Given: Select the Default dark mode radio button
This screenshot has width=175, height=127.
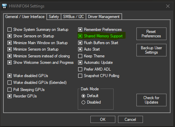Looking at the screenshot, I should 83,96.
